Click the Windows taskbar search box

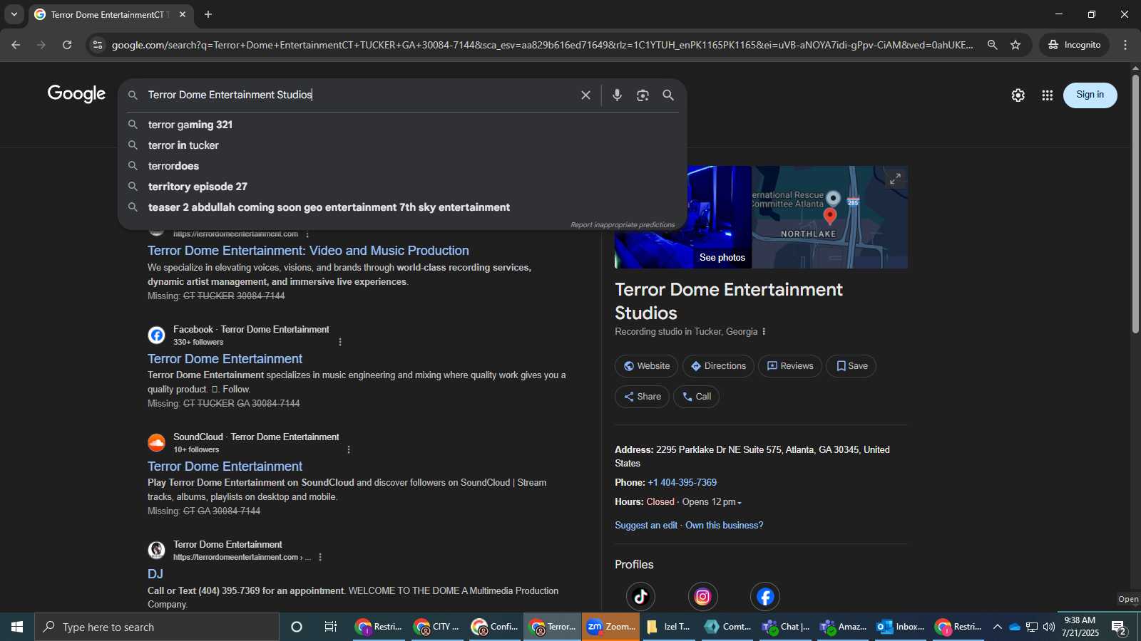pyautogui.click(x=157, y=627)
